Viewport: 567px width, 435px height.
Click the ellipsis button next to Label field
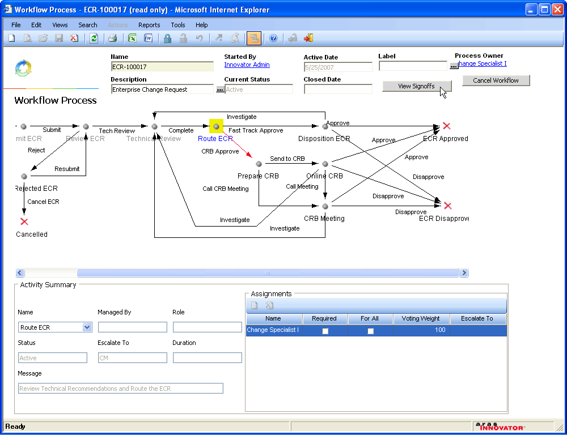(x=454, y=66)
